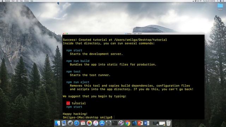Click 'Bundles the app into static files' line

pyautogui.click(x=113, y=65)
